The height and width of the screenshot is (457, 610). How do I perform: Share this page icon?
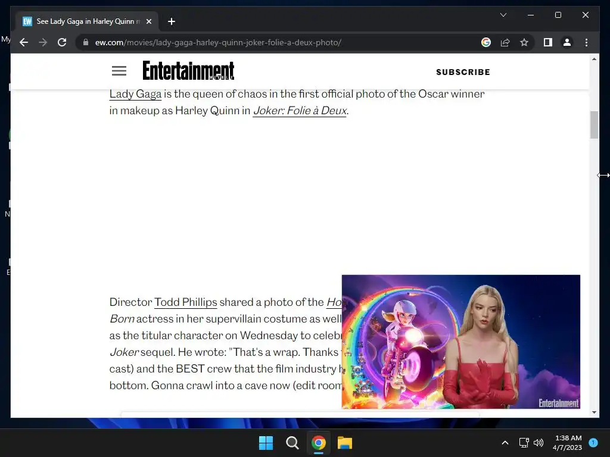coord(505,42)
